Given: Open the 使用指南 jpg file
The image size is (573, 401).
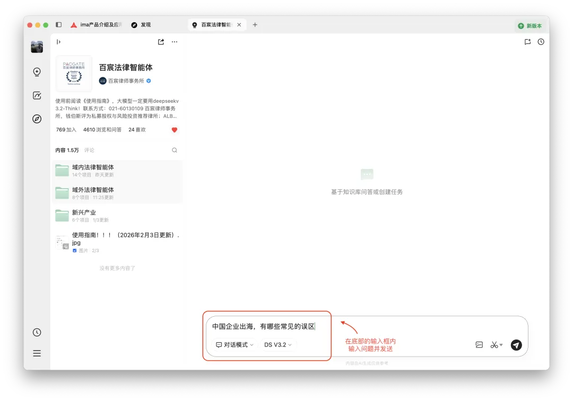Looking at the screenshot, I should pos(117,242).
